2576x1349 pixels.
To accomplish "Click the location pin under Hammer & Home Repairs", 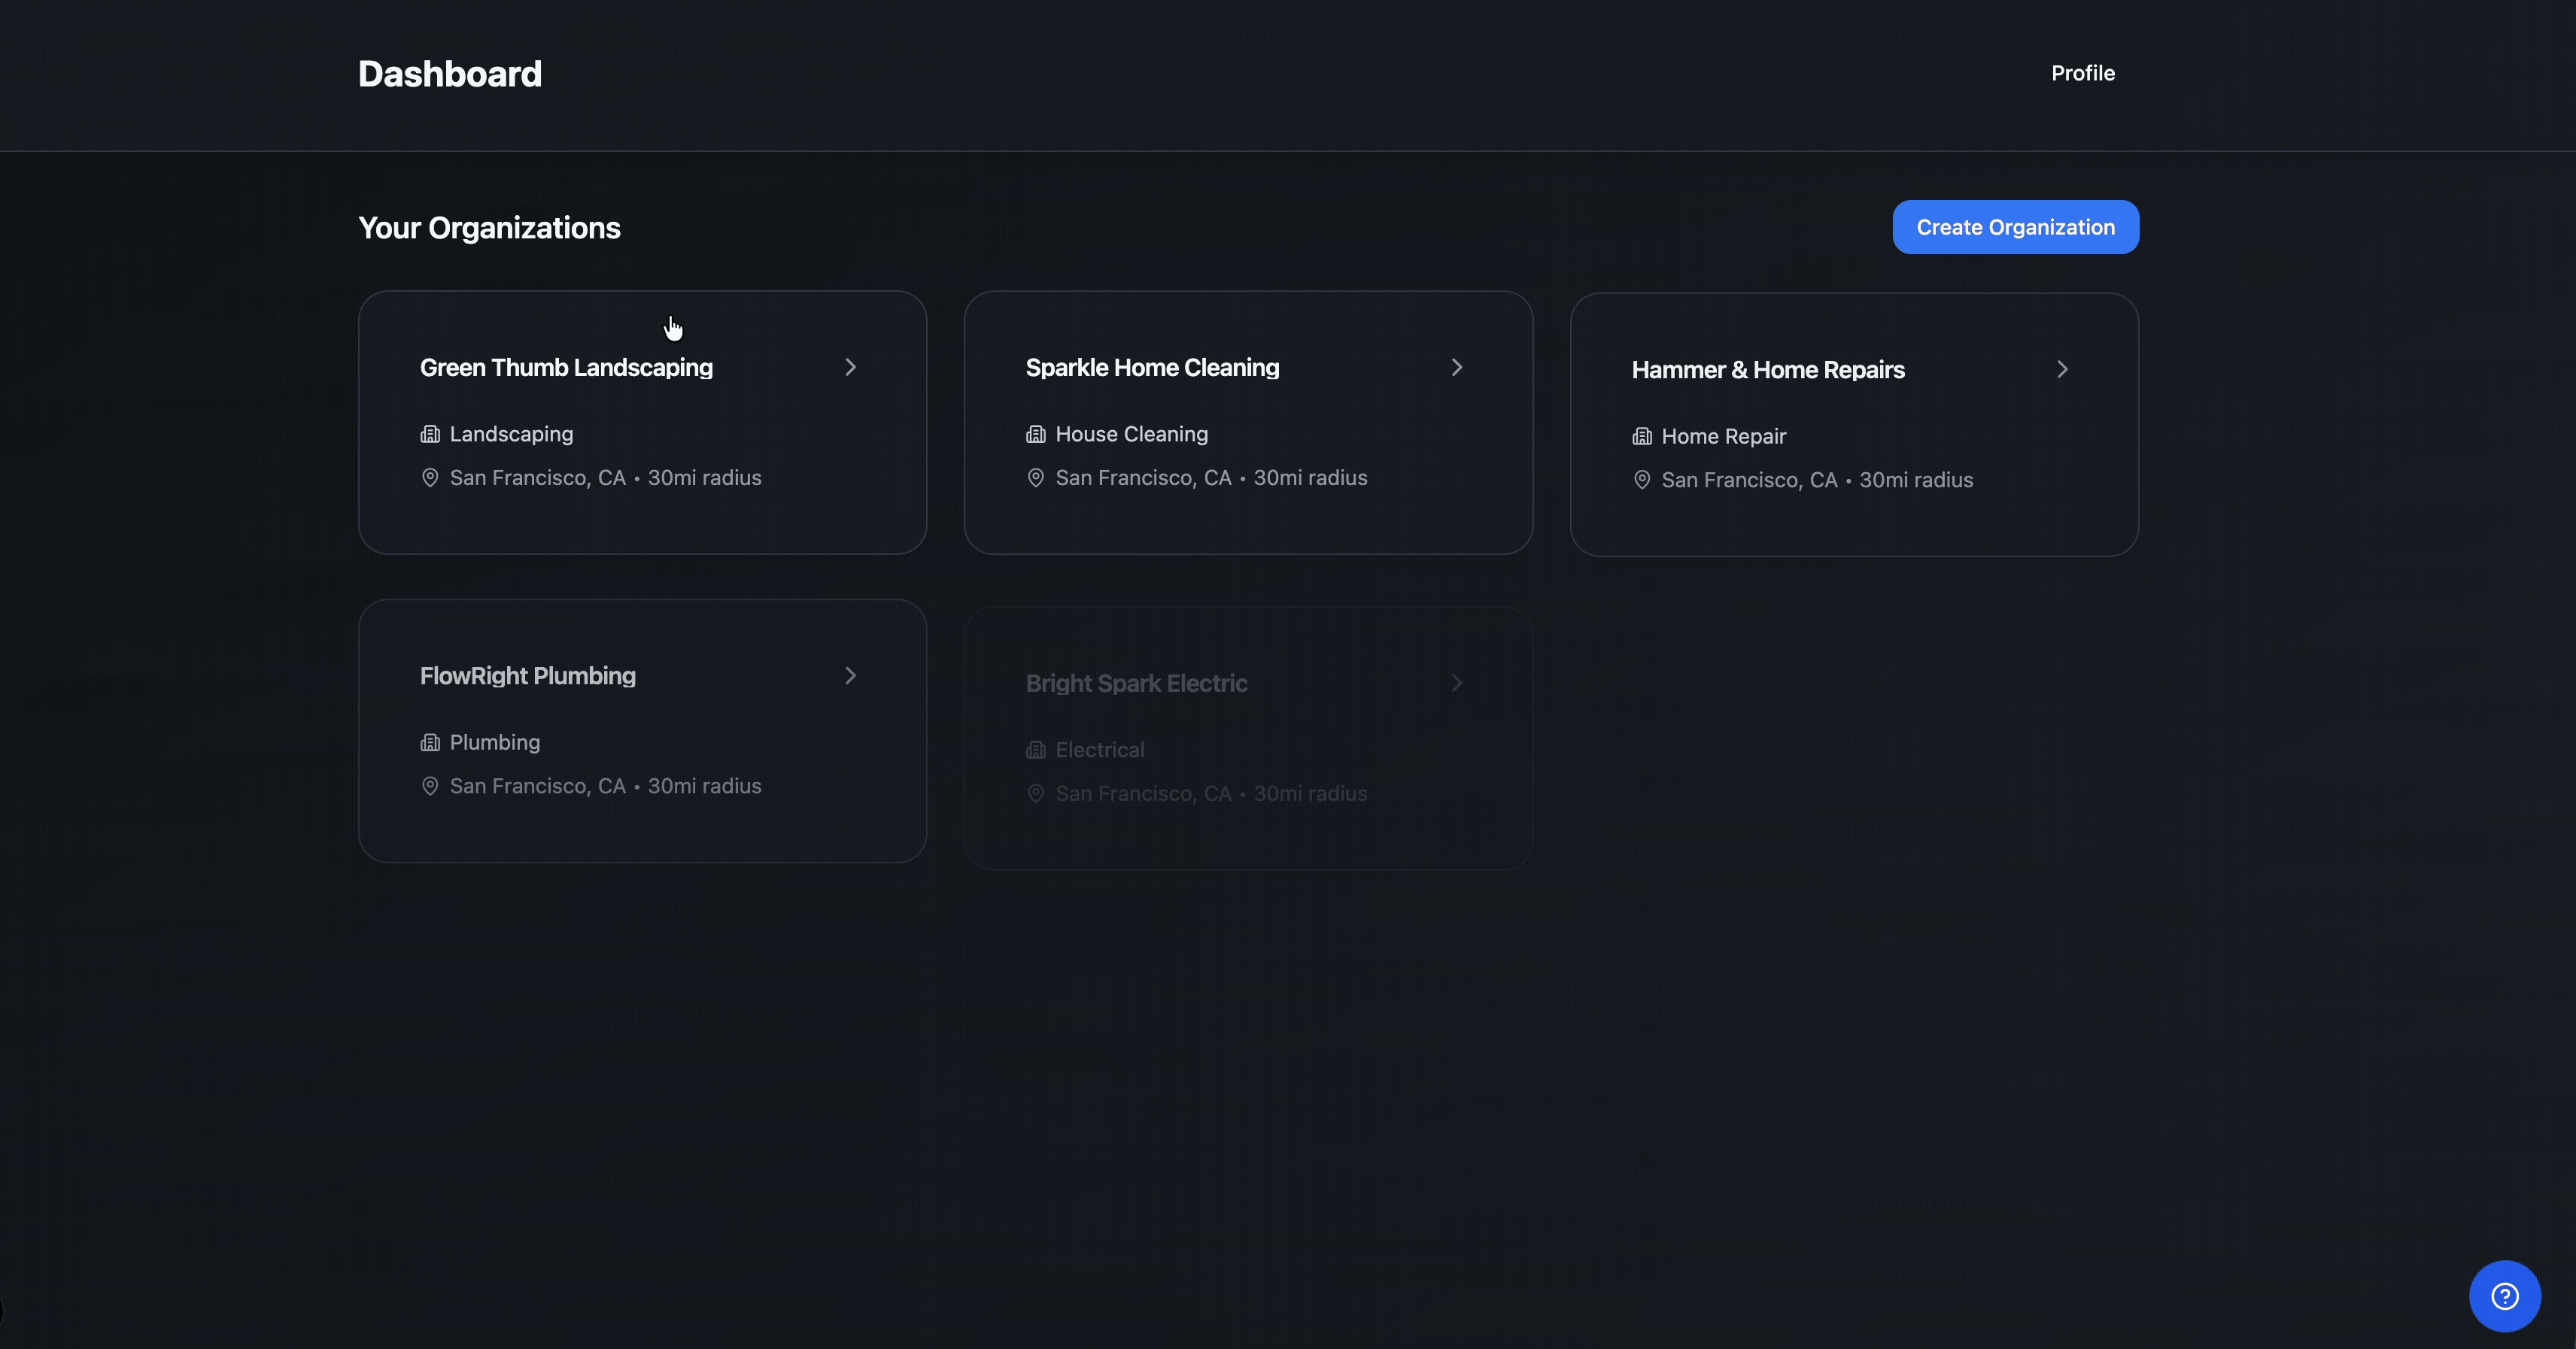I will coord(1641,480).
